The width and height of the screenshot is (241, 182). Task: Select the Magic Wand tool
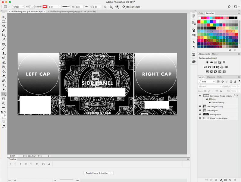coord(4,31)
